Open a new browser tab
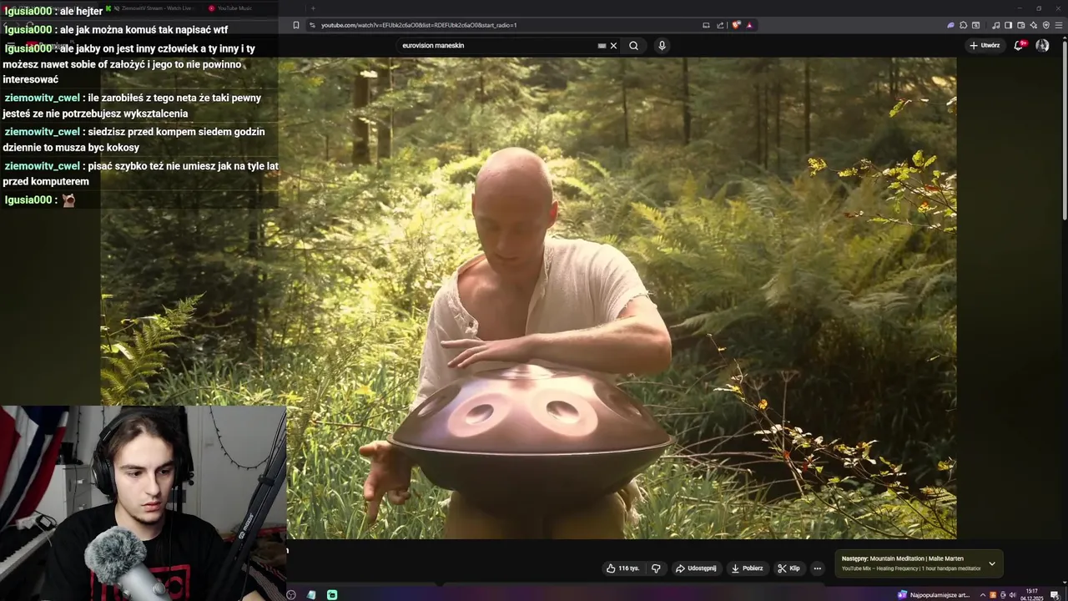 tap(313, 8)
